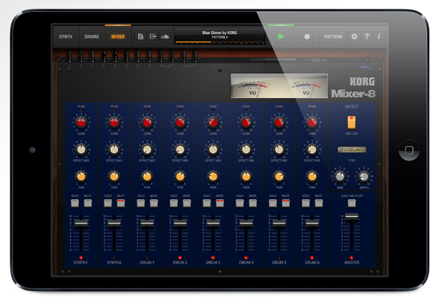Click the DRUM 3 volume fader

(213, 223)
